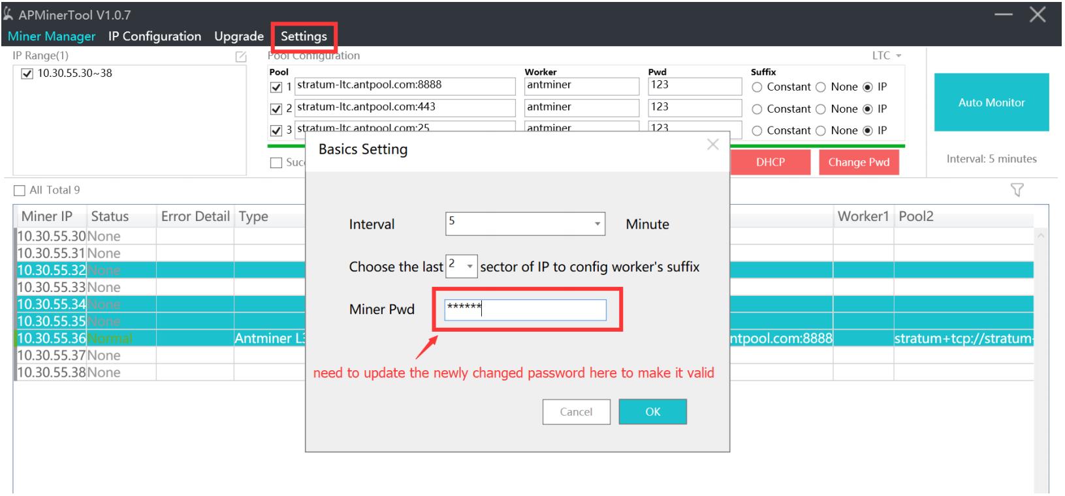Toggle Pool 3 checkbox
The width and height of the screenshot is (1065, 496).
point(276,130)
